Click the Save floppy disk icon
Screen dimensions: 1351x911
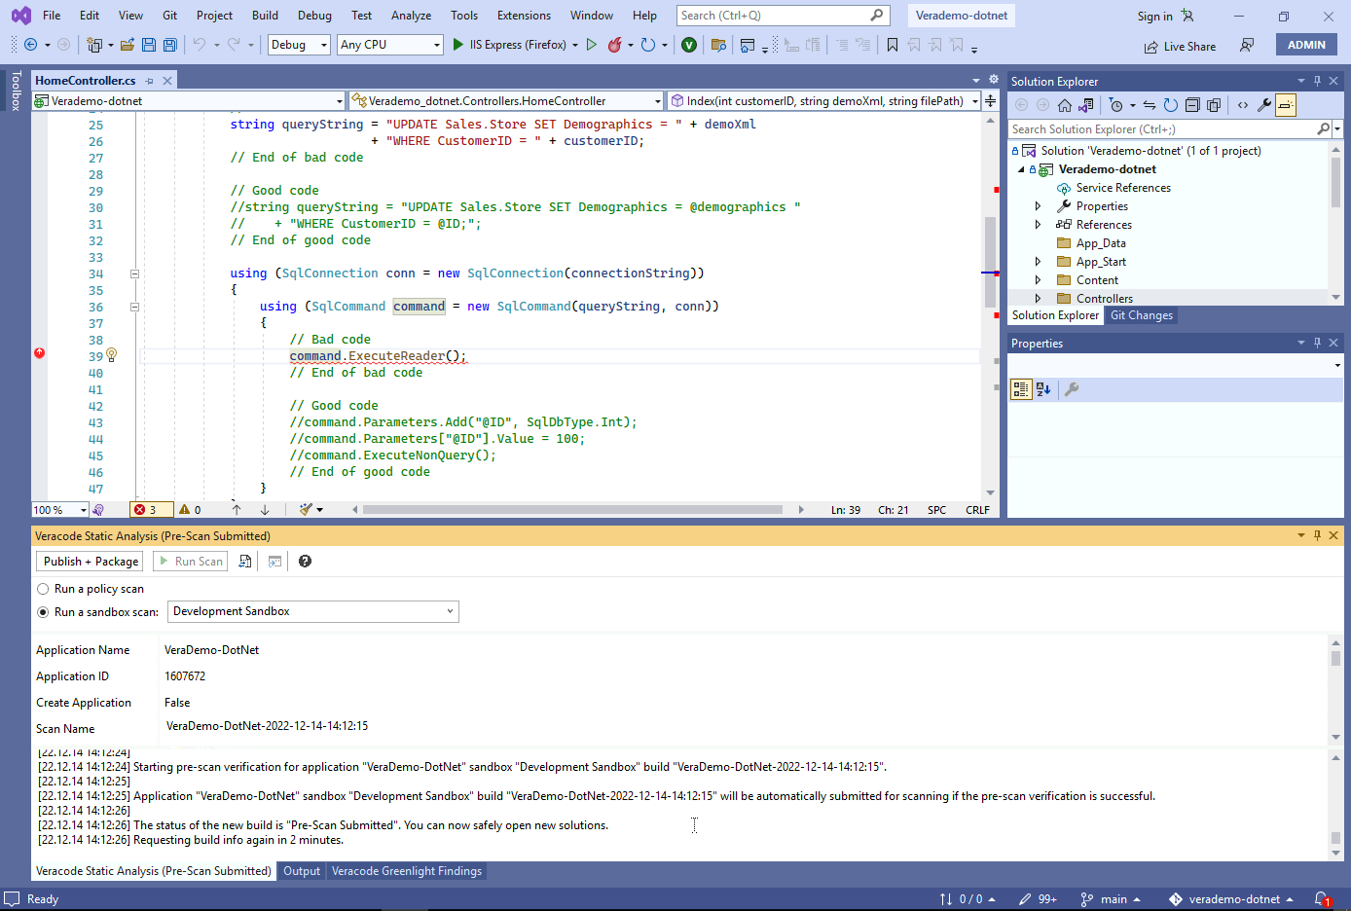149,45
